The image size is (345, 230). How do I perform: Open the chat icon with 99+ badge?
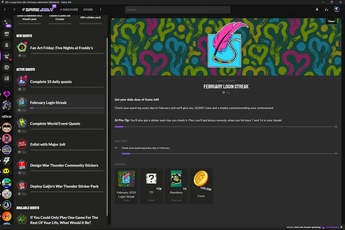coord(7,23)
